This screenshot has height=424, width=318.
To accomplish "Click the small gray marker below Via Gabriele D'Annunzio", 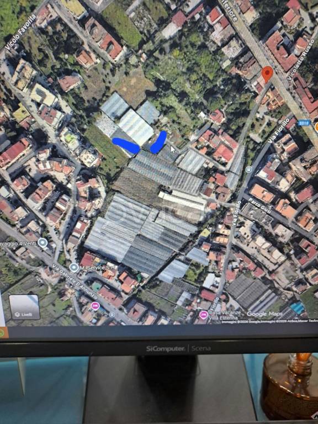I will (x=112, y=315).
